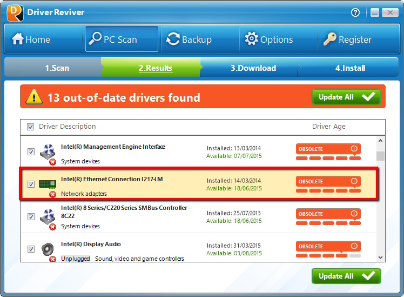Click the scrollbar up arrow
The width and height of the screenshot is (404, 297).
[x=380, y=141]
